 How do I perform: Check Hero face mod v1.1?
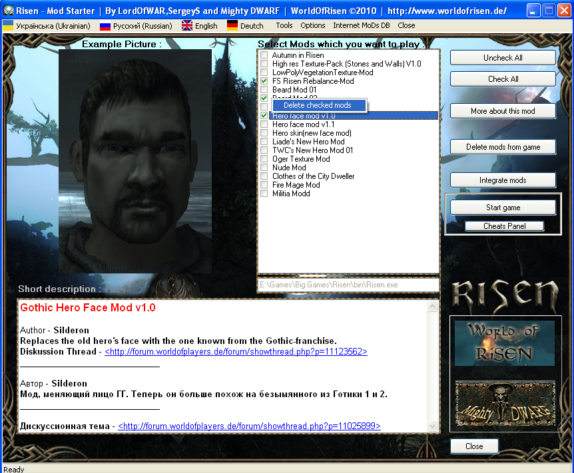coord(264,124)
